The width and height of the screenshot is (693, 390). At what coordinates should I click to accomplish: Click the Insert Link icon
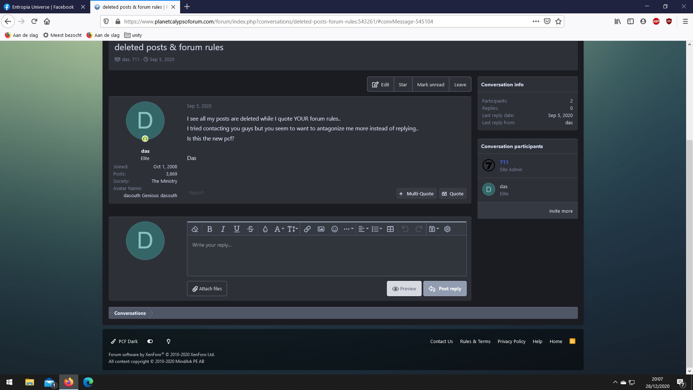pos(307,229)
